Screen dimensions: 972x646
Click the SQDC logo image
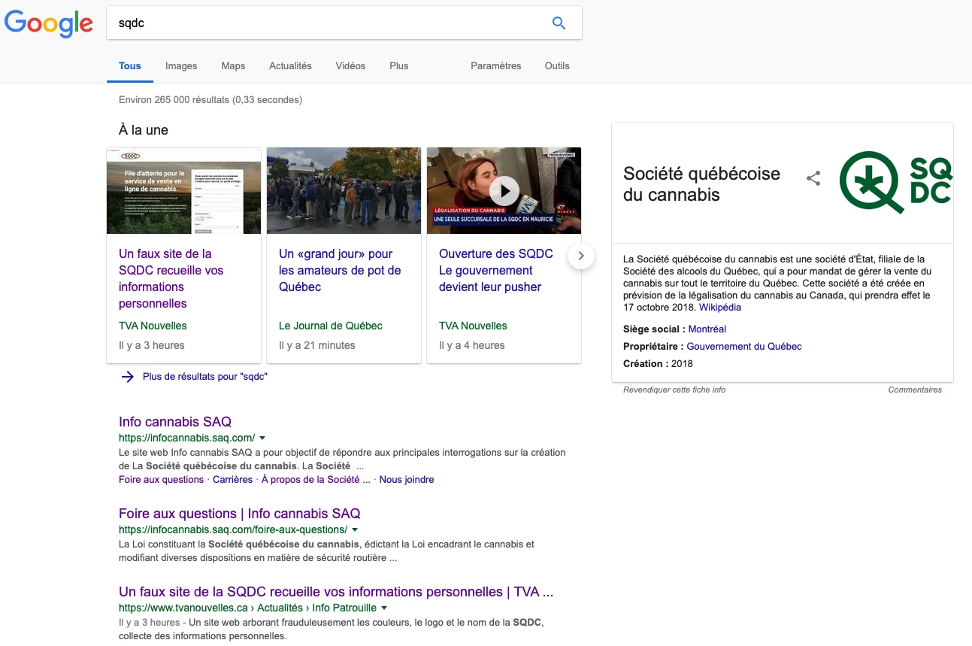[x=895, y=183]
